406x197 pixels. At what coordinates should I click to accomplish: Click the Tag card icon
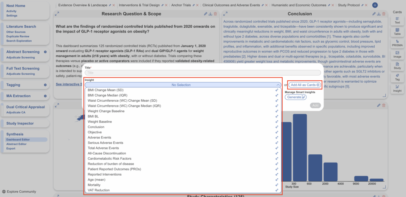397,77
